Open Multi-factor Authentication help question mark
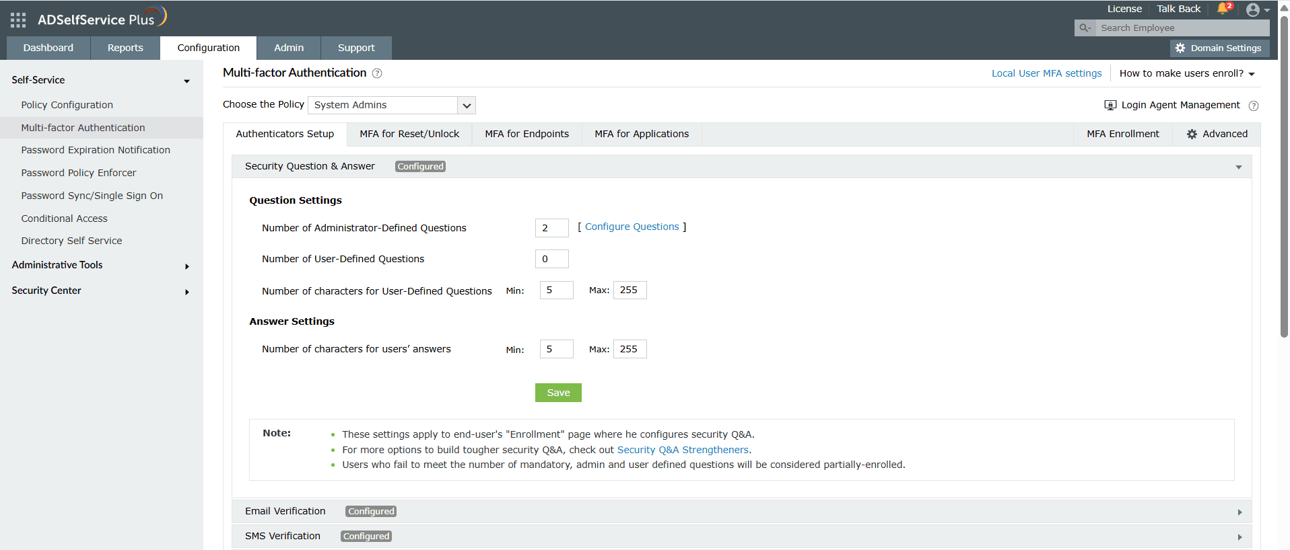Screen dimensions: 1290x550 click(x=377, y=73)
